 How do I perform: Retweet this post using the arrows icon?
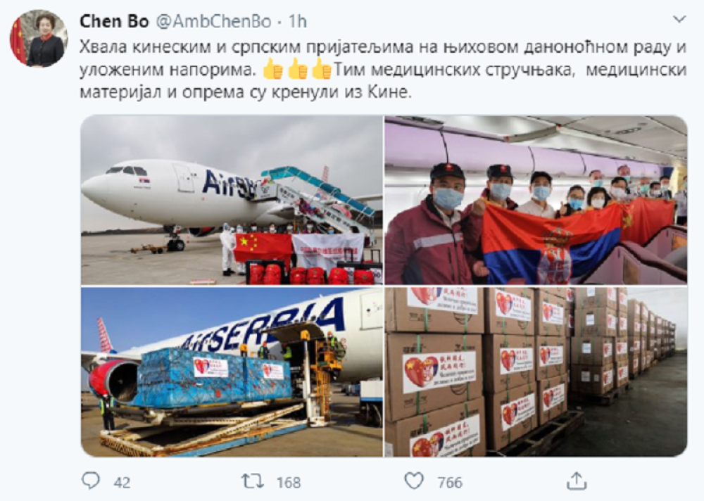coord(253,482)
